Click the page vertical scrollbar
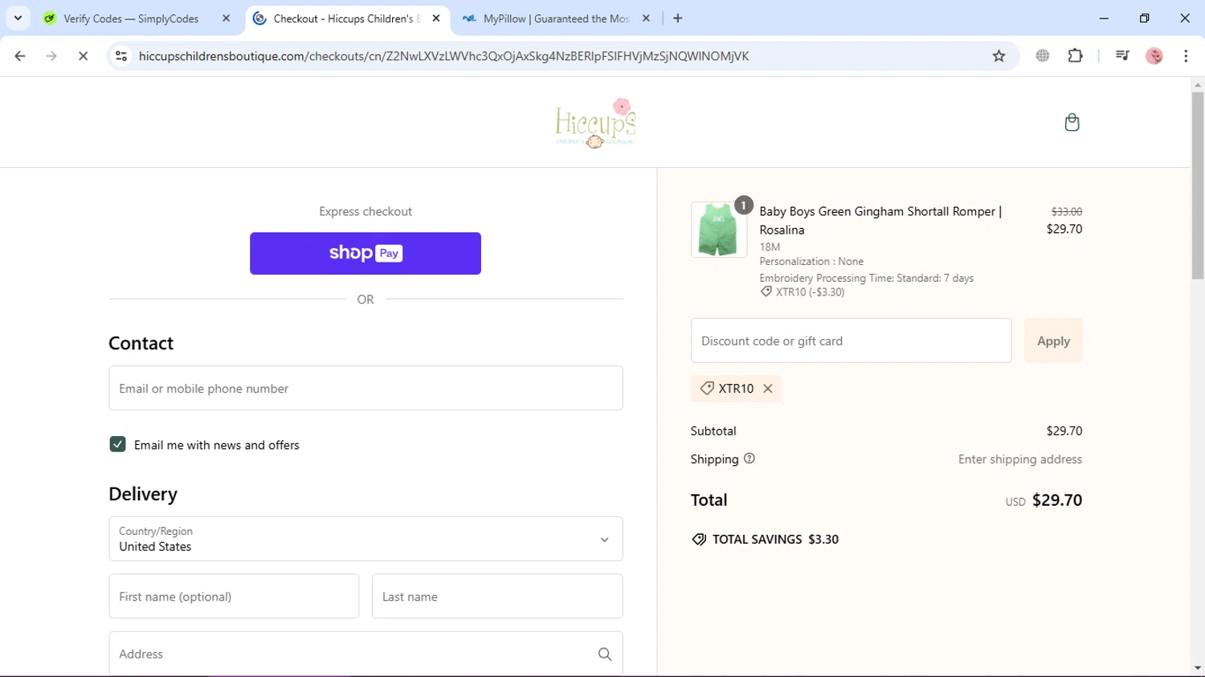Image resolution: width=1205 pixels, height=677 pixels. 1197,185
